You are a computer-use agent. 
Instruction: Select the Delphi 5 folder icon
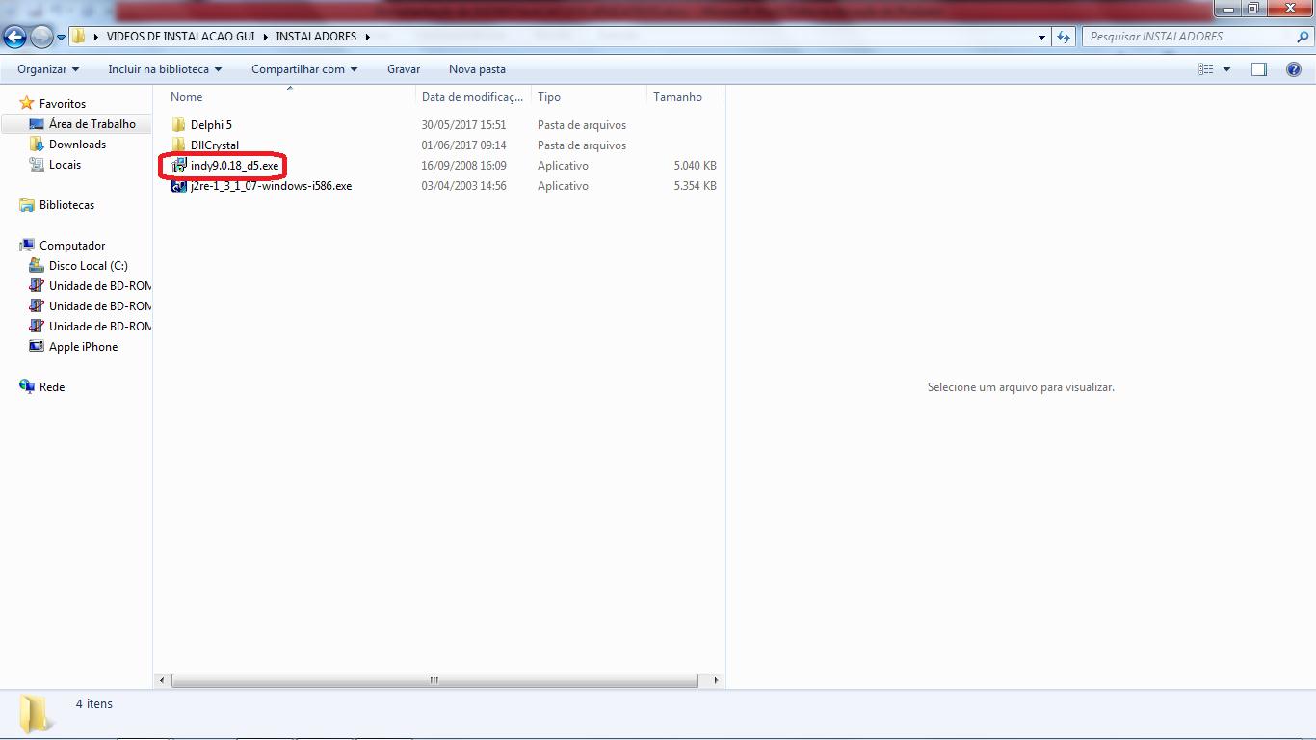click(178, 125)
